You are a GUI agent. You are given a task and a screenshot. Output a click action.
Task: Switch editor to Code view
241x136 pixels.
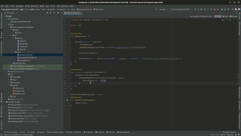[x=218, y=16]
